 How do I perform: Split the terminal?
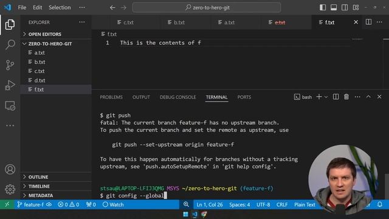pyautogui.click(x=336, y=97)
